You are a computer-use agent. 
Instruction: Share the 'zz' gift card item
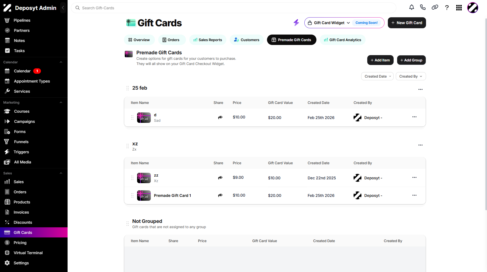[220, 178]
